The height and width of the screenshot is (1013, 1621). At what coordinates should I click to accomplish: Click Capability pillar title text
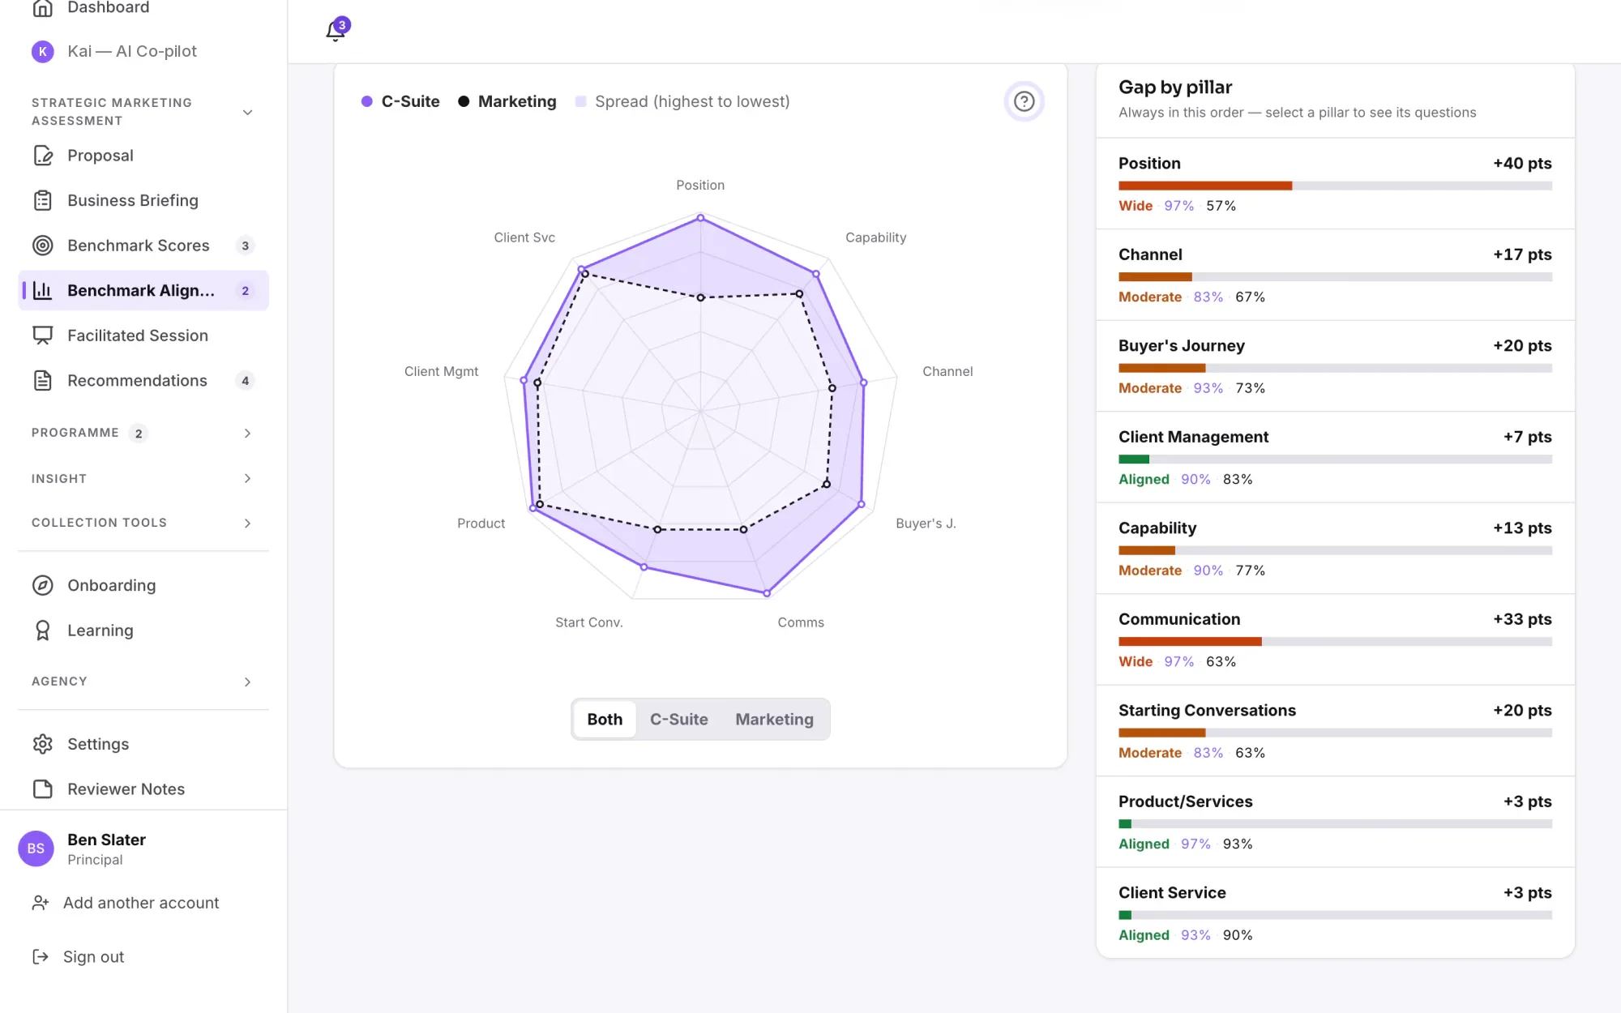pos(1157,528)
